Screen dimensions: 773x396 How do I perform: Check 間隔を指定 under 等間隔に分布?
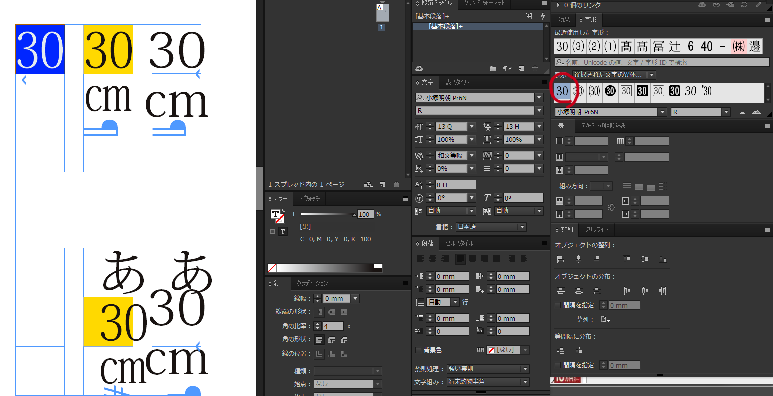pos(558,365)
